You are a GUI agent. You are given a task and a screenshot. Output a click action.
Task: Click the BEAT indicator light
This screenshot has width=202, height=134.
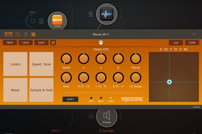(101, 98)
